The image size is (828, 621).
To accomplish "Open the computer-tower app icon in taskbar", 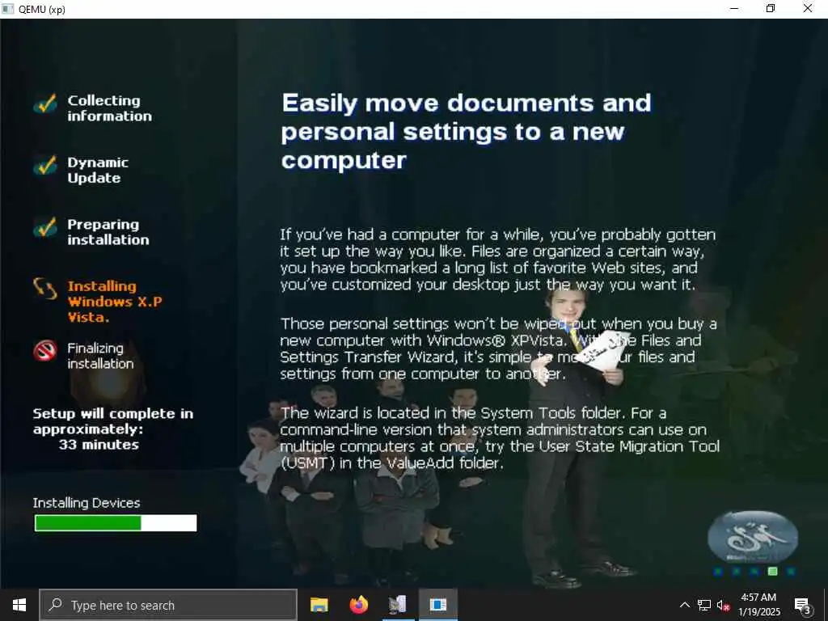I will 398,605.
